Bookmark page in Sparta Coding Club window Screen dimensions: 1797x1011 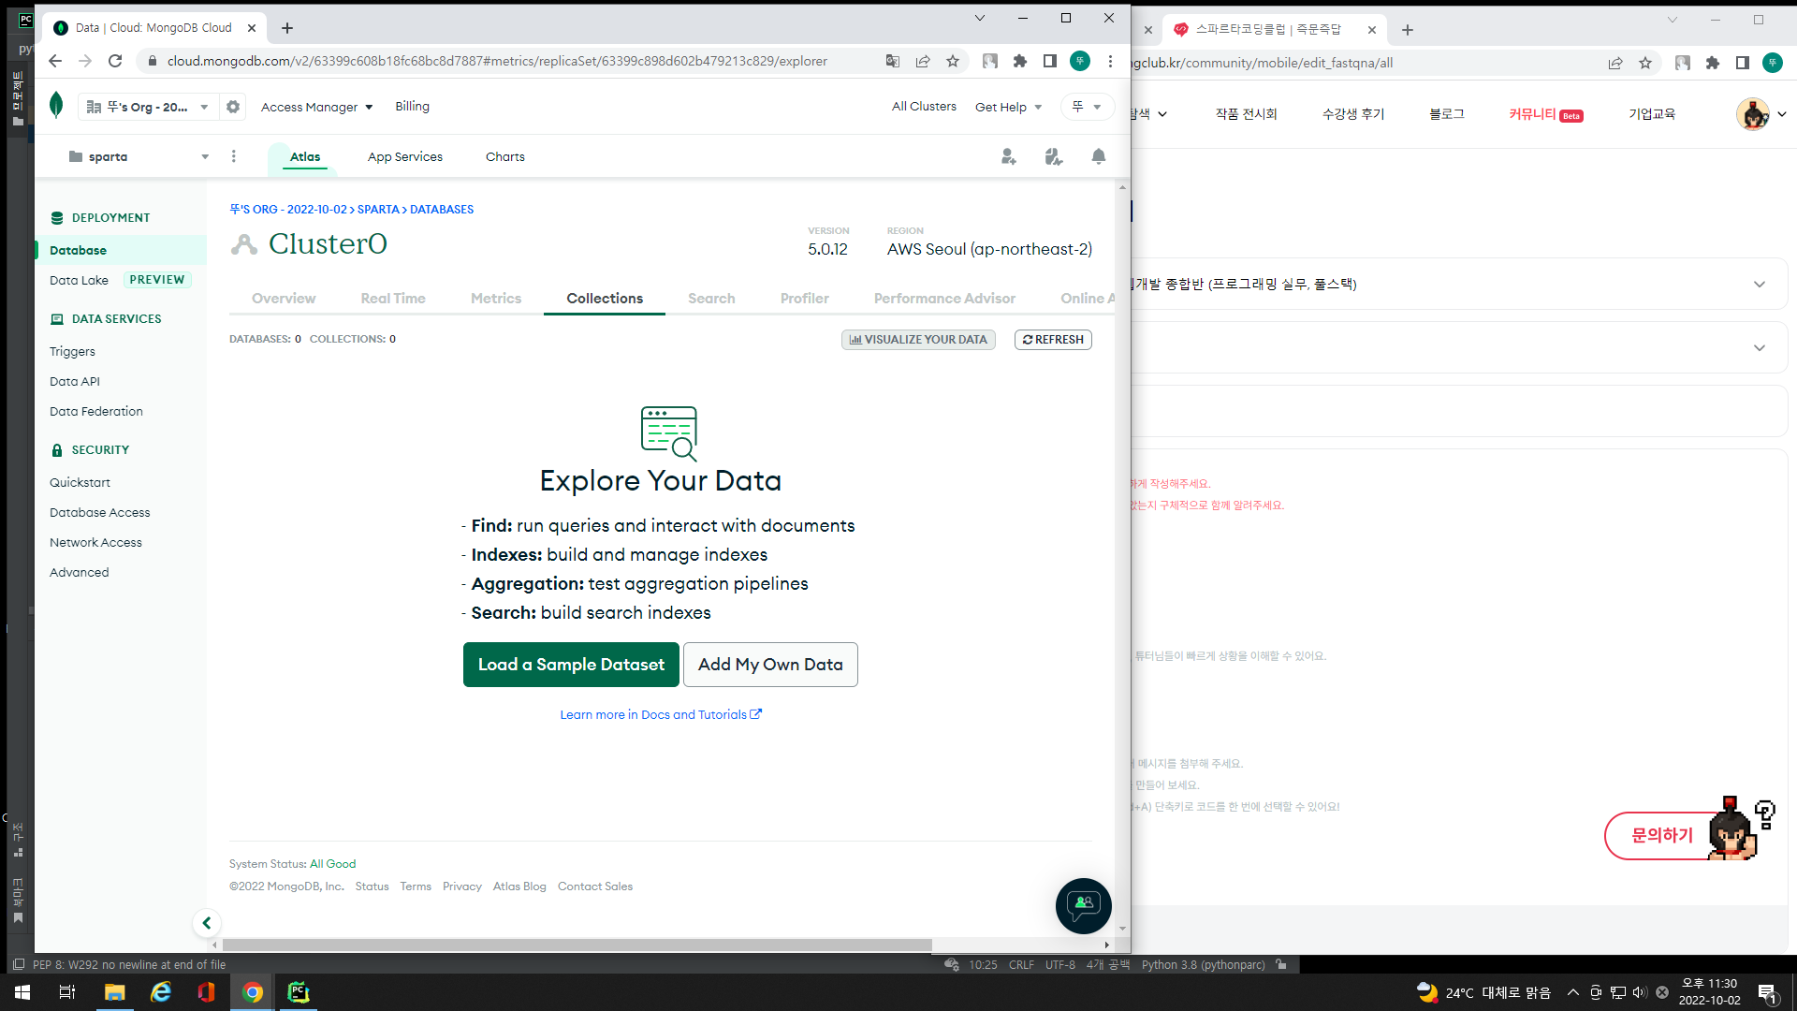point(1645,63)
